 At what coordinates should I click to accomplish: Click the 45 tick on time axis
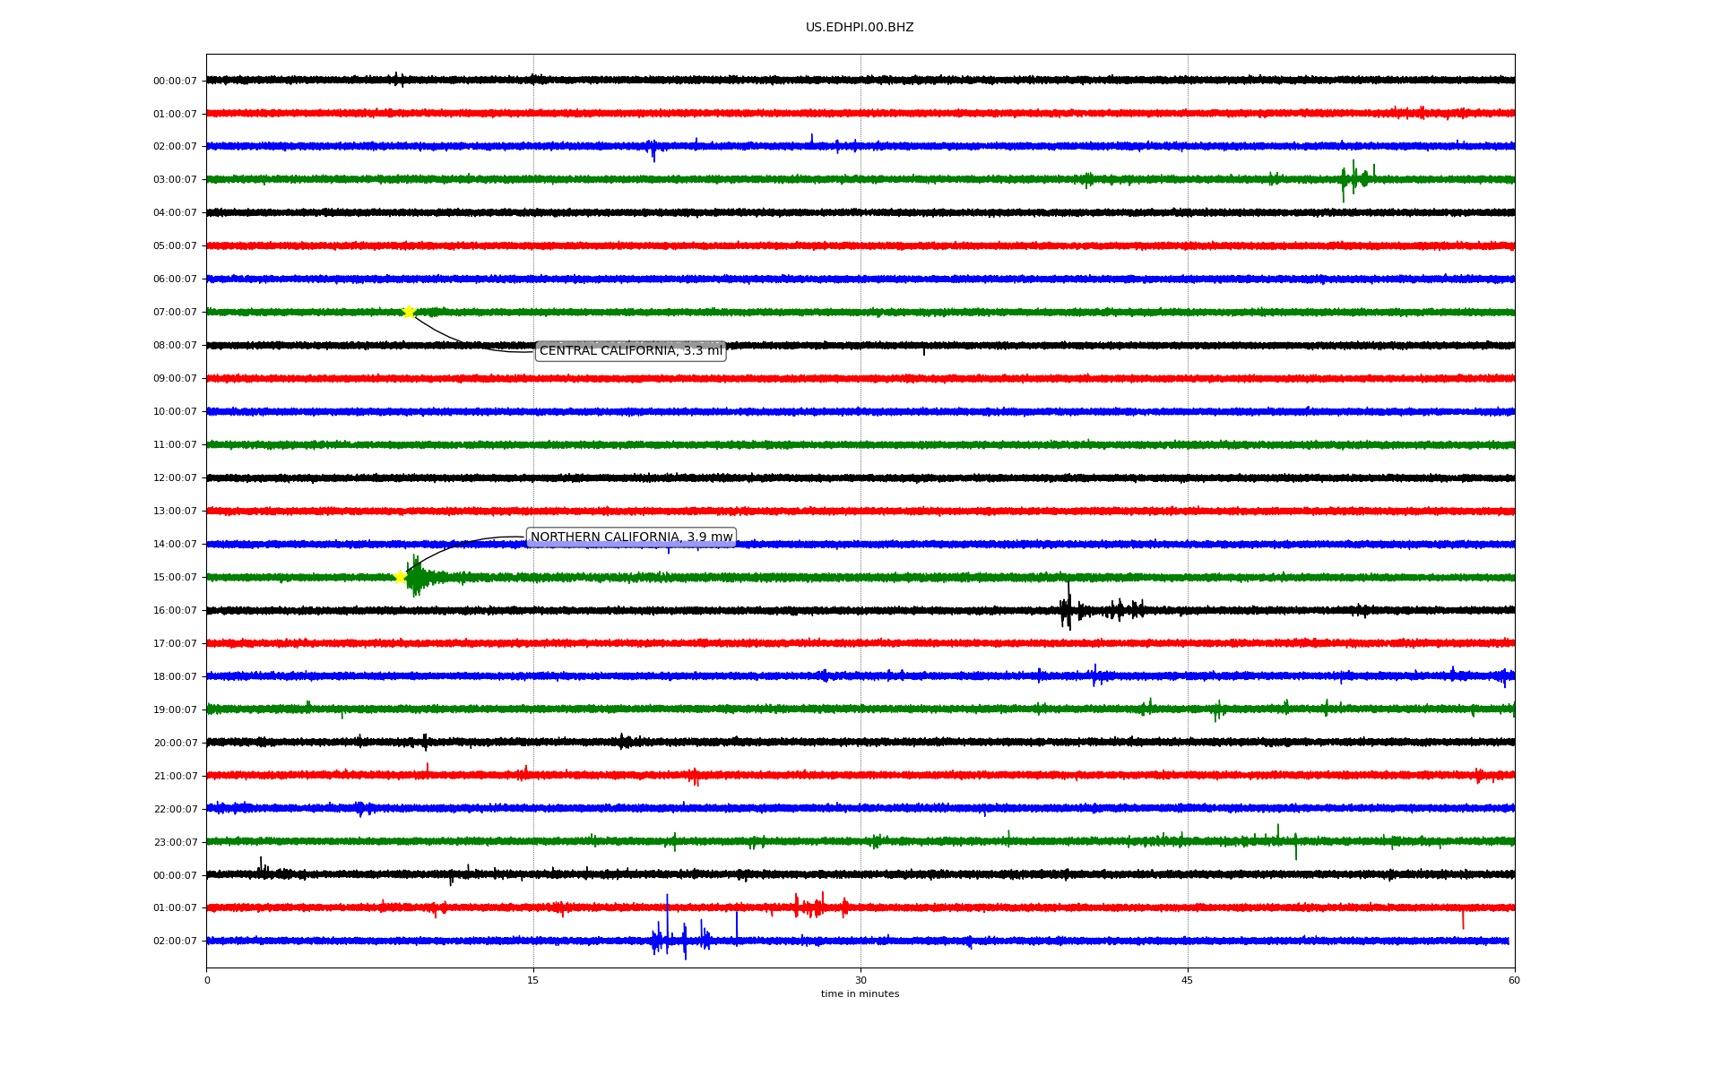coord(1188,980)
